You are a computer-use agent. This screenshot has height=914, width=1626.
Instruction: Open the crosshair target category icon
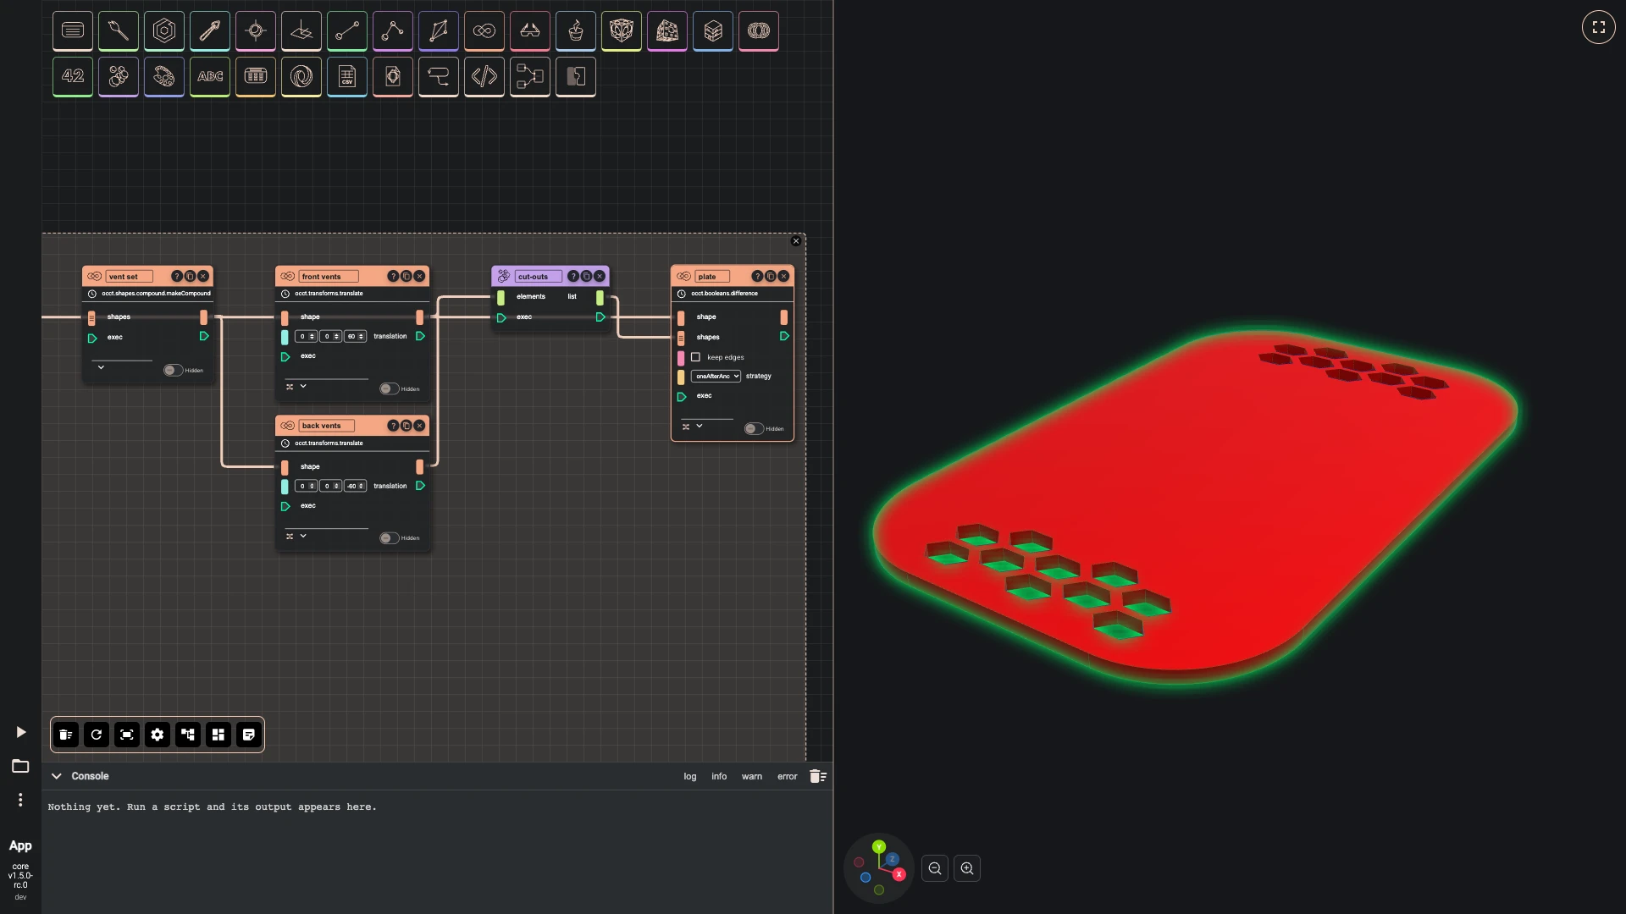click(x=256, y=31)
